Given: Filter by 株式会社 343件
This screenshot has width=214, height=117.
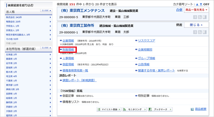Looking at the screenshot, I should [29, 17].
